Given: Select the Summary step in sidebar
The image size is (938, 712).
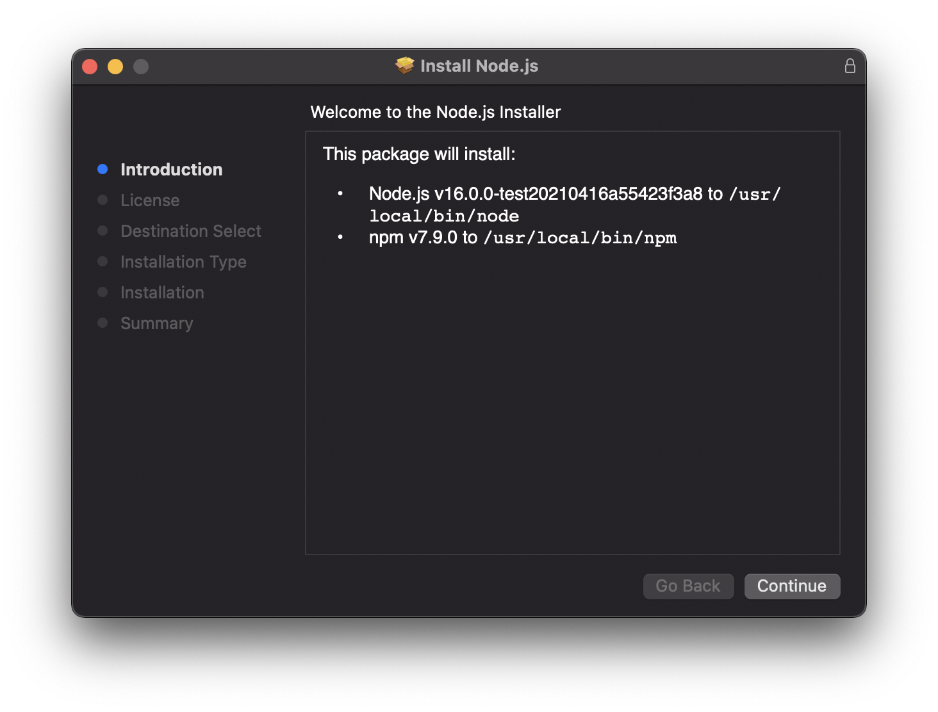Looking at the screenshot, I should pos(156,323).
